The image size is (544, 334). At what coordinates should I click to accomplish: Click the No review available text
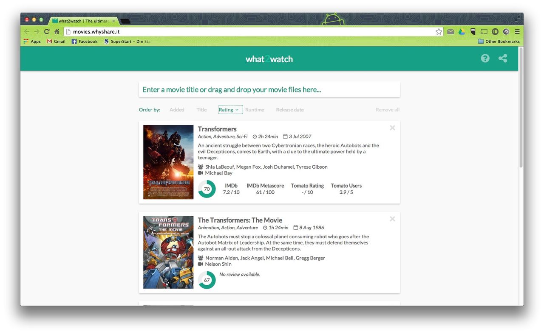point(240,275)
